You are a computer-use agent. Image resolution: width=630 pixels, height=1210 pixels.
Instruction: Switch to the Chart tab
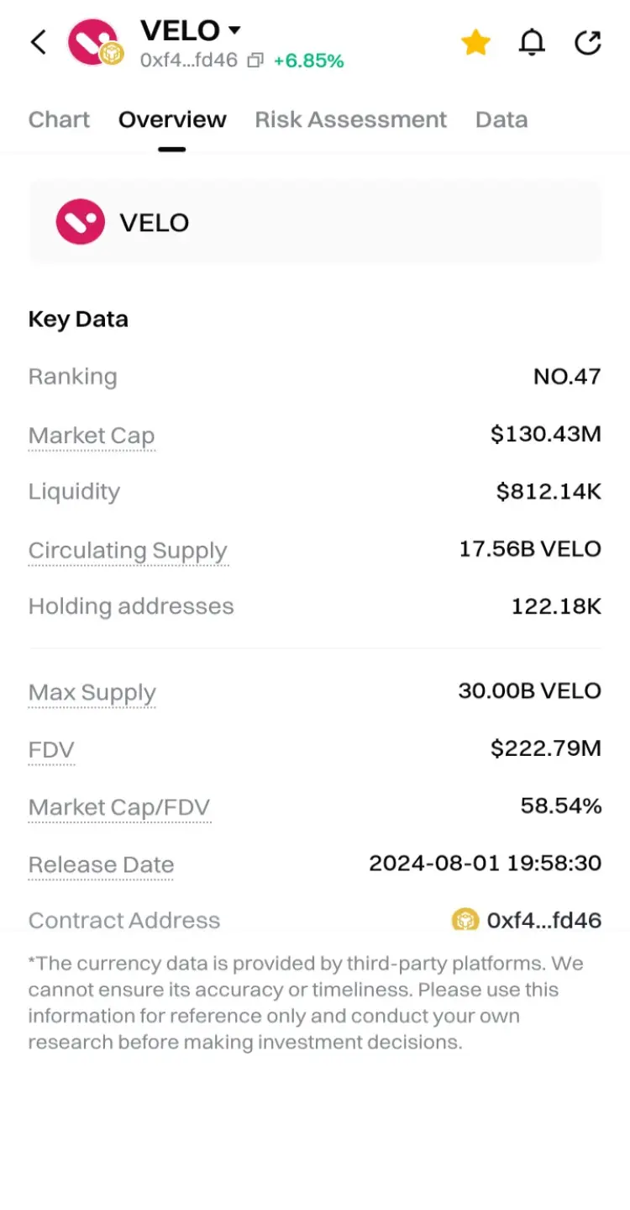pos(59,119)
